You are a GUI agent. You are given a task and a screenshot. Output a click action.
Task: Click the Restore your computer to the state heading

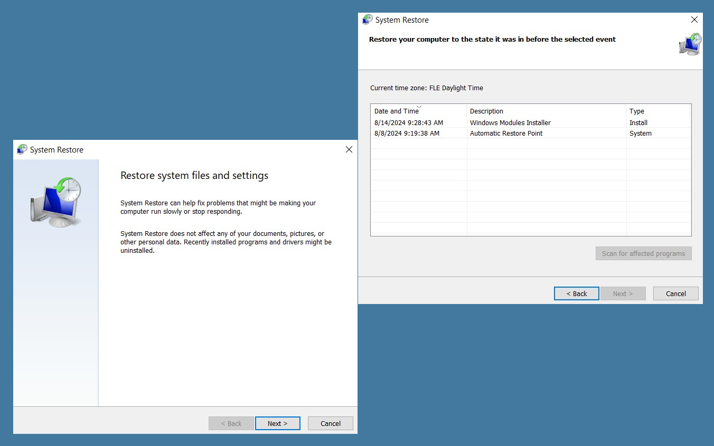(492, 39)
